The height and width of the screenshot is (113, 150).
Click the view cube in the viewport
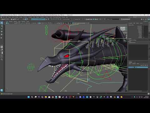coord(123,28)
